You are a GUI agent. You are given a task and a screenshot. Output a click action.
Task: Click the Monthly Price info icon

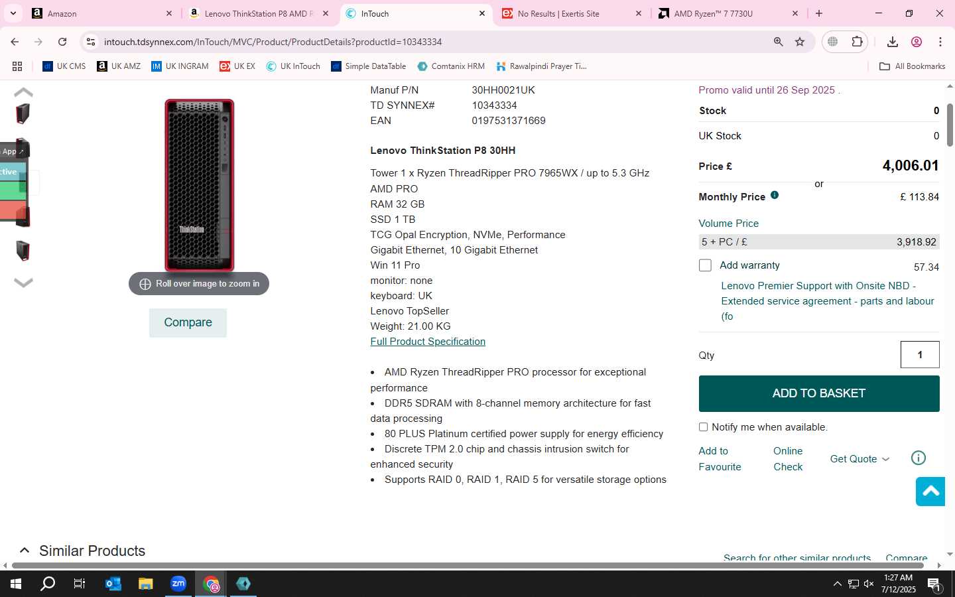pyautogui.click(x=775, y=196)
